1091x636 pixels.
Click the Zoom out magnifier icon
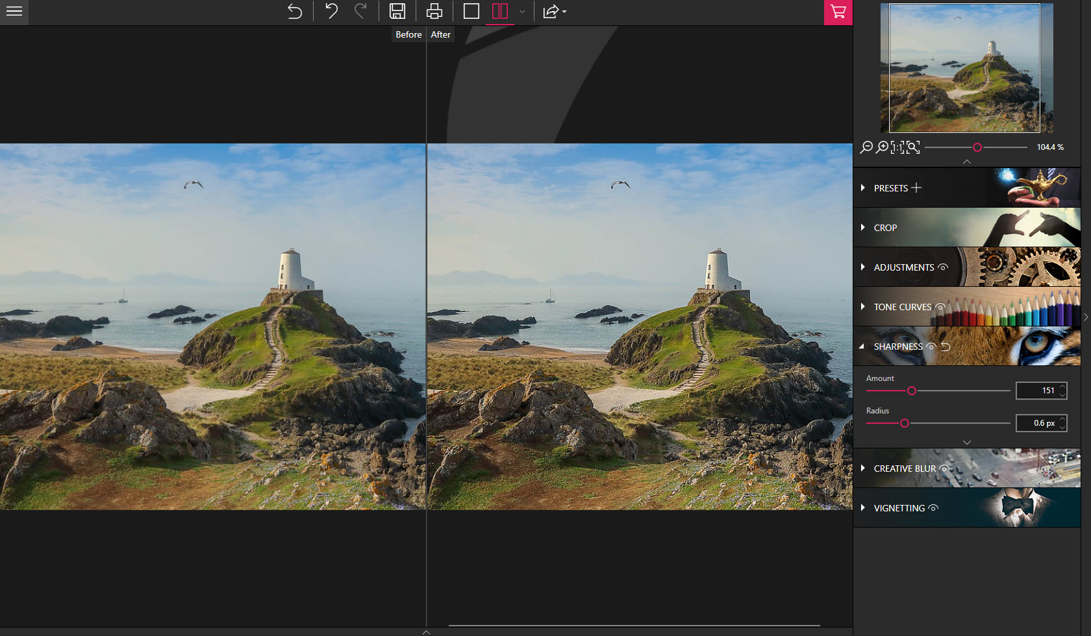pyautogui.click(x=866, y=147)
